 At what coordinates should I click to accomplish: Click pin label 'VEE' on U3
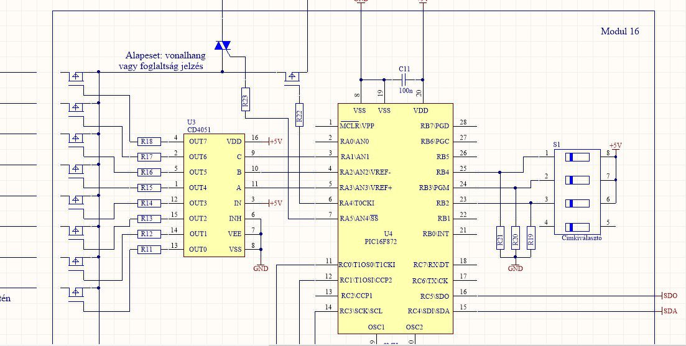click(234, 234)
